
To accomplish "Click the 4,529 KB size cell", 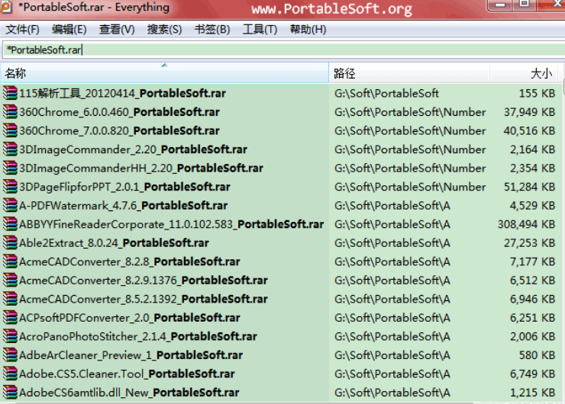I will (533, 205).
